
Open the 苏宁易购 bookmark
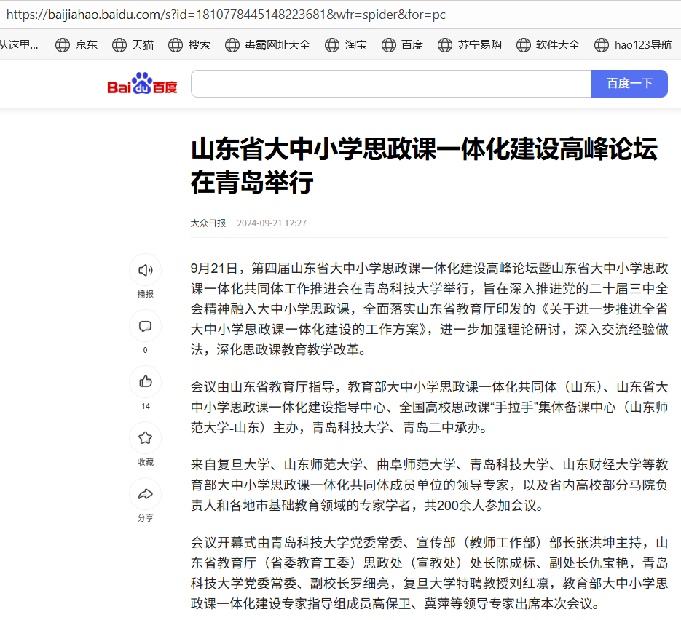470,45
